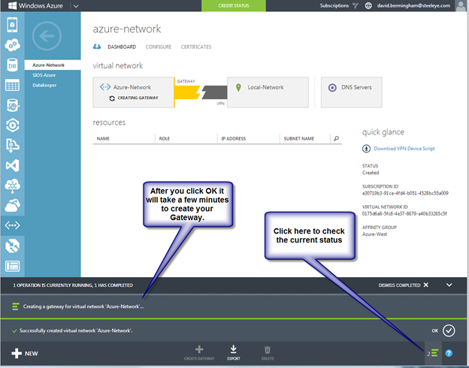
Task: Select the Networks sidebar icon
Action: point(12,225)
